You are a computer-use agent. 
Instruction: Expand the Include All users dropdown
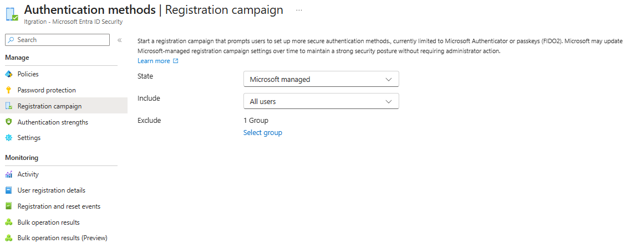coord(321,101)
